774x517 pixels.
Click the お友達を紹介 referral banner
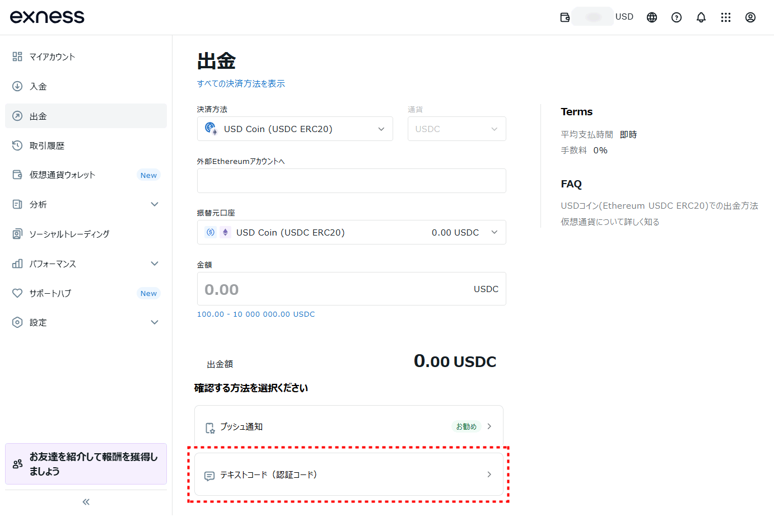(86, 464)
